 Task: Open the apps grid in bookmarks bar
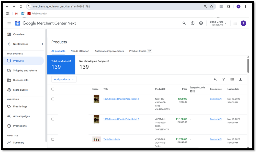point(8,13)
